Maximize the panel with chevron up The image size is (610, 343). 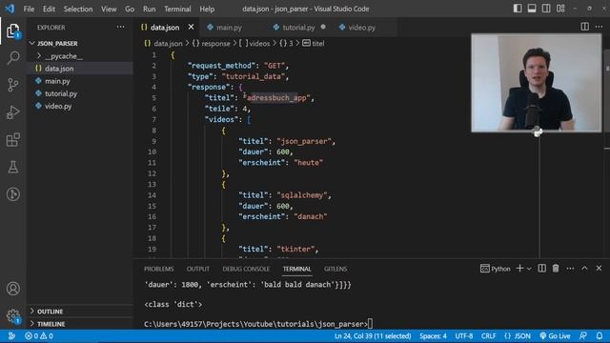[584, 269]
